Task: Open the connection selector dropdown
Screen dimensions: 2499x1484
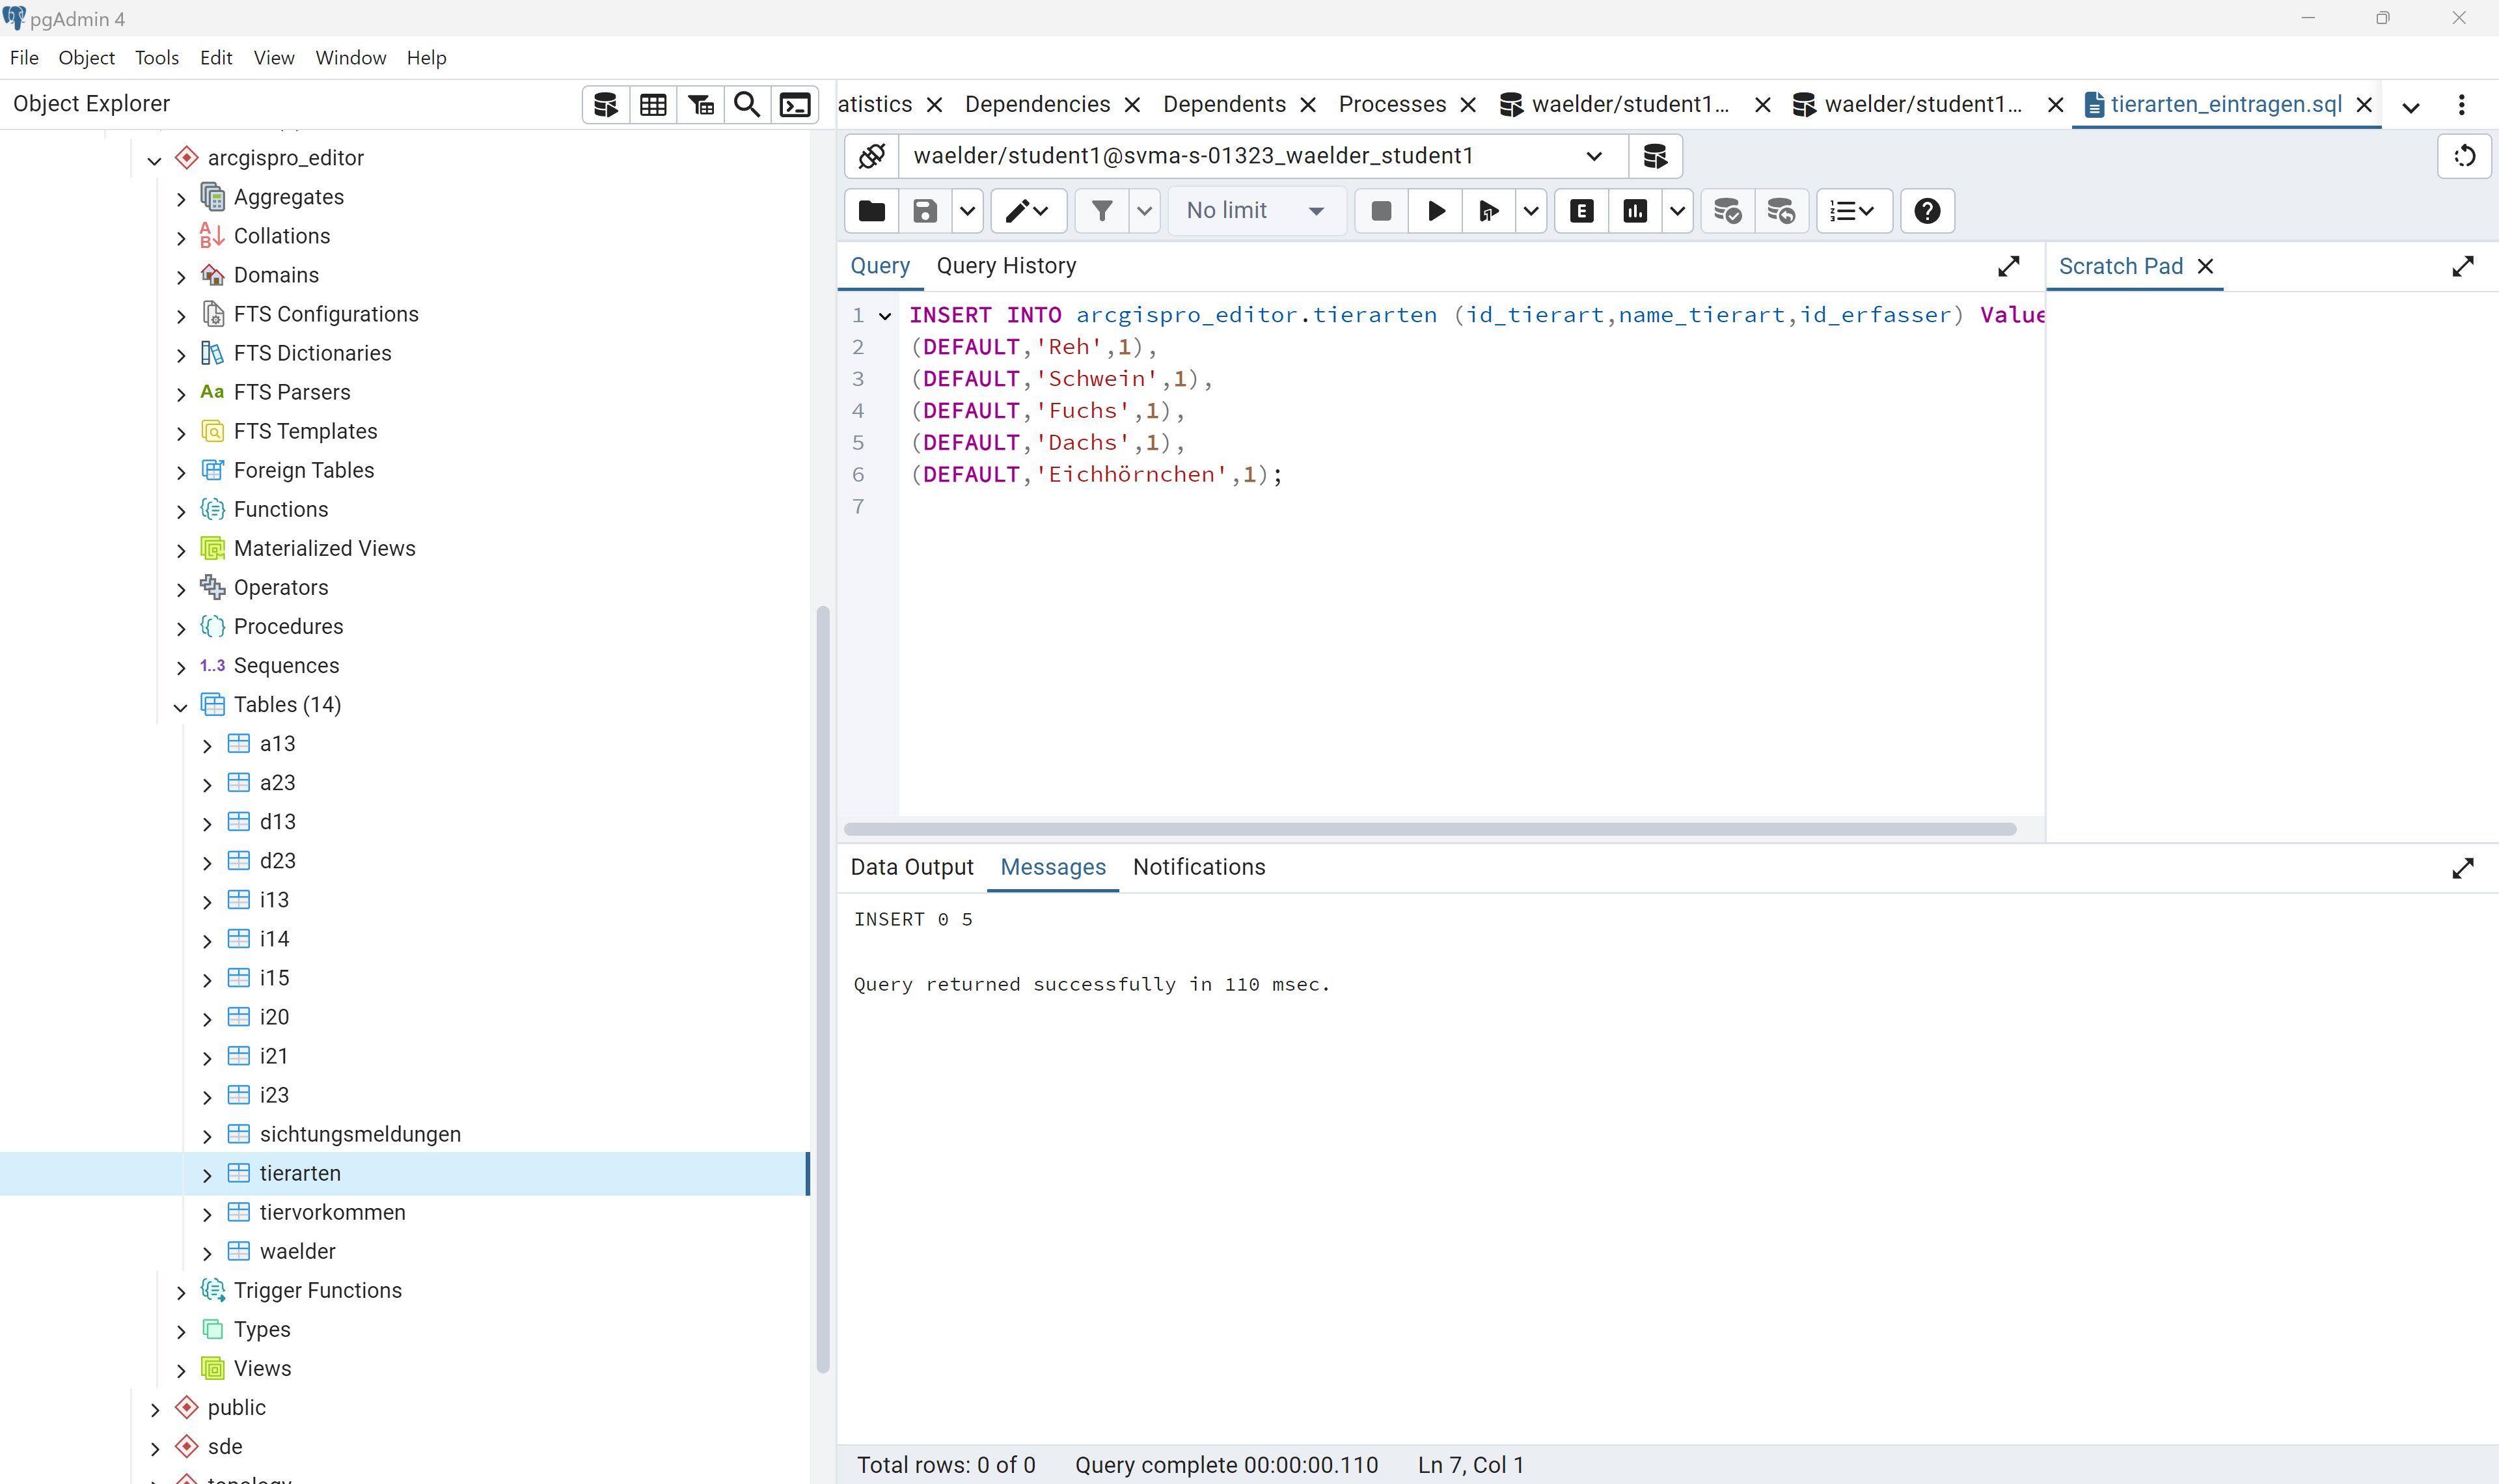Action: [x=1593, y=156]
